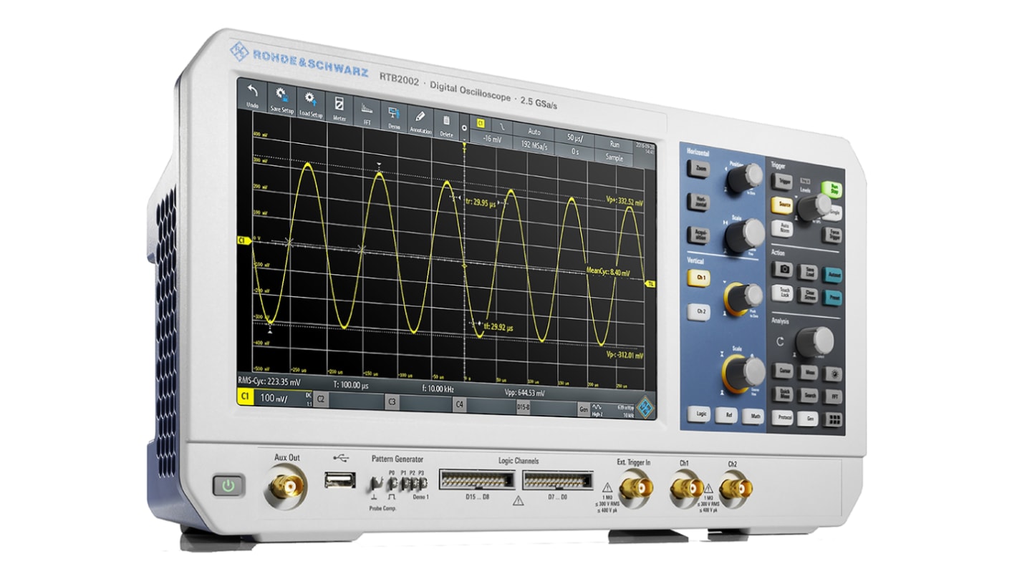Push the Cursor analysis key
This screenshot has height=571, width=1017.
(x=783, y=370)
